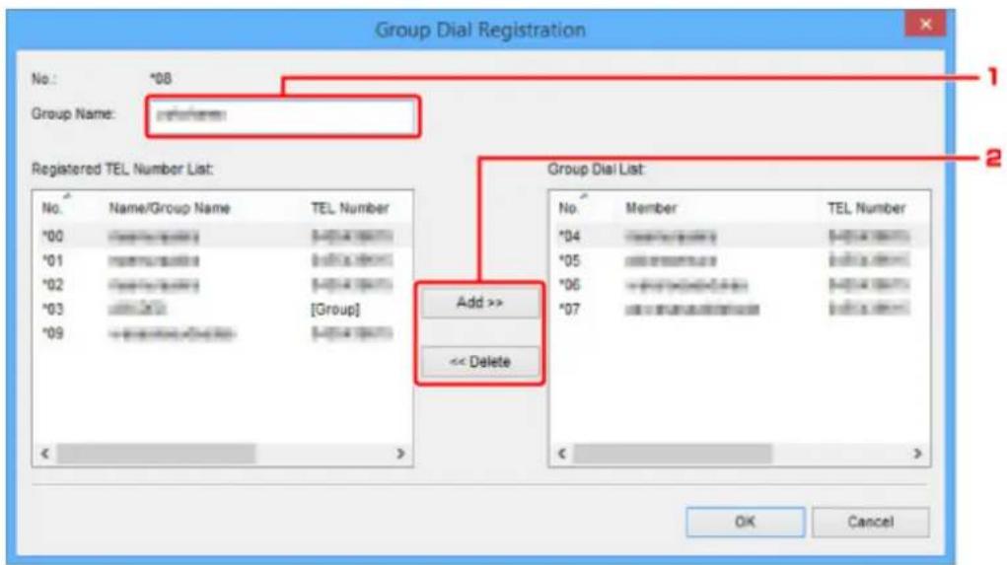Image resolution: width=1007 pixels, height=565 pixels.
Task: Click right scroll arrow of Registered TEL Number List
Action: (400, 454)
